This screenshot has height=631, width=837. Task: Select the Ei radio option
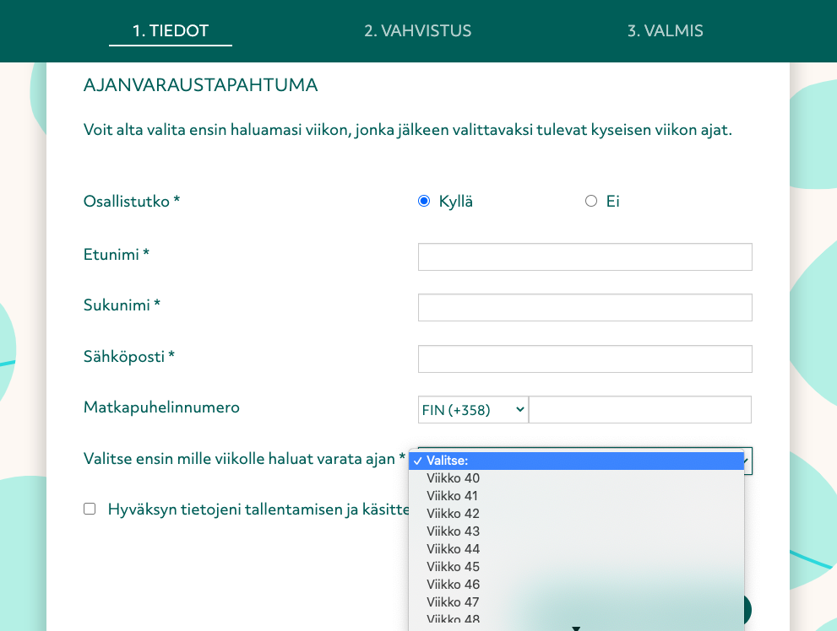[x=591, y=202]
